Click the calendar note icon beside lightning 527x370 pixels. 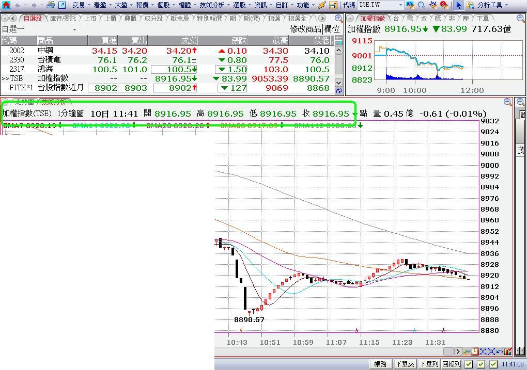(333, 5)
